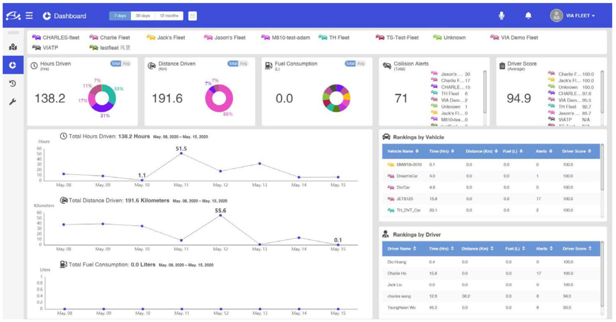Switch to the 12 months tab
Screen dimensions: 616x322
coord(170,15)
